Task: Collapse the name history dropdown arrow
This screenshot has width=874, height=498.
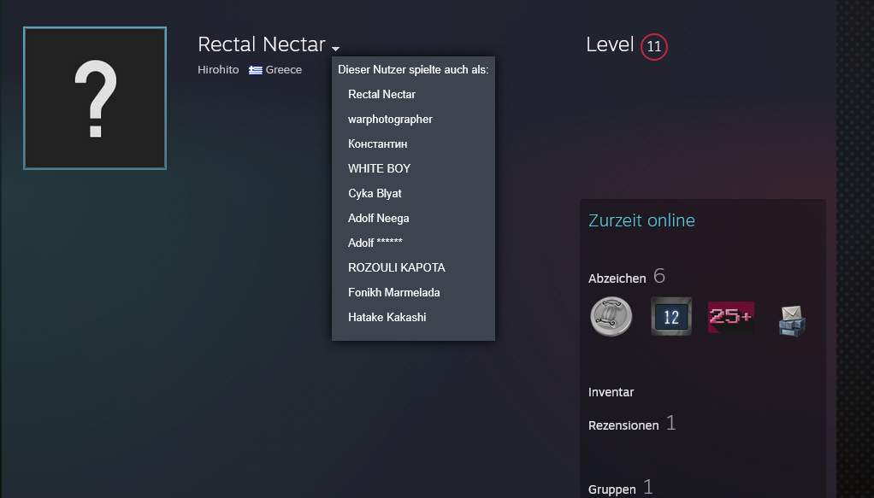Action: 336,49
